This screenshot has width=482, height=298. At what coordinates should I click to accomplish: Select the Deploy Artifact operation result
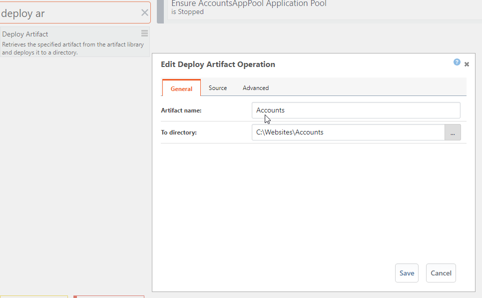(x=70, y=42)
